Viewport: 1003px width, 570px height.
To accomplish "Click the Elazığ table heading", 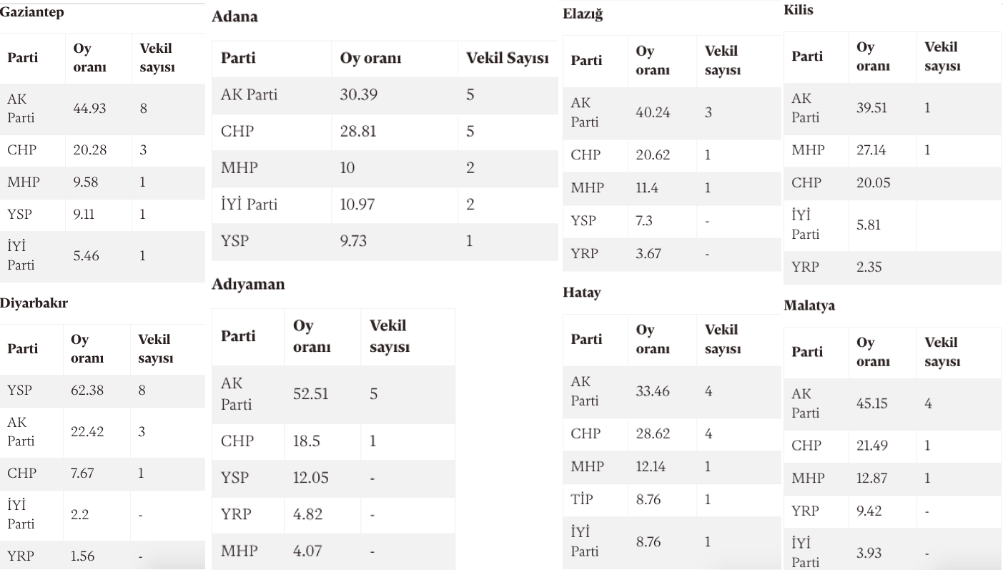I will 583,14.
